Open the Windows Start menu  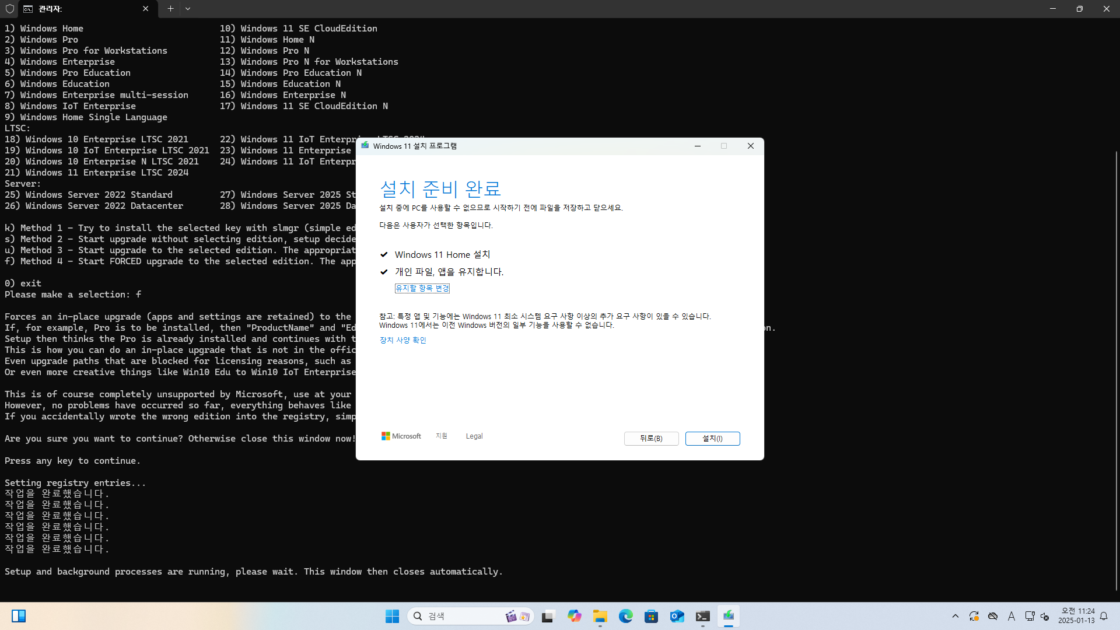pyautogui.click(x=392, y=616)
